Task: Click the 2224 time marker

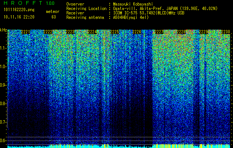Action: click(x=92, y=32)
